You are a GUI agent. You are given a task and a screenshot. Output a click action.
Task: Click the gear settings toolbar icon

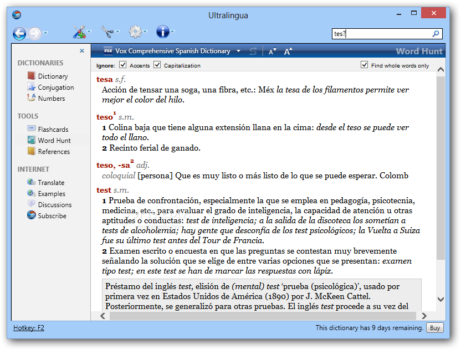click(135, 32)
